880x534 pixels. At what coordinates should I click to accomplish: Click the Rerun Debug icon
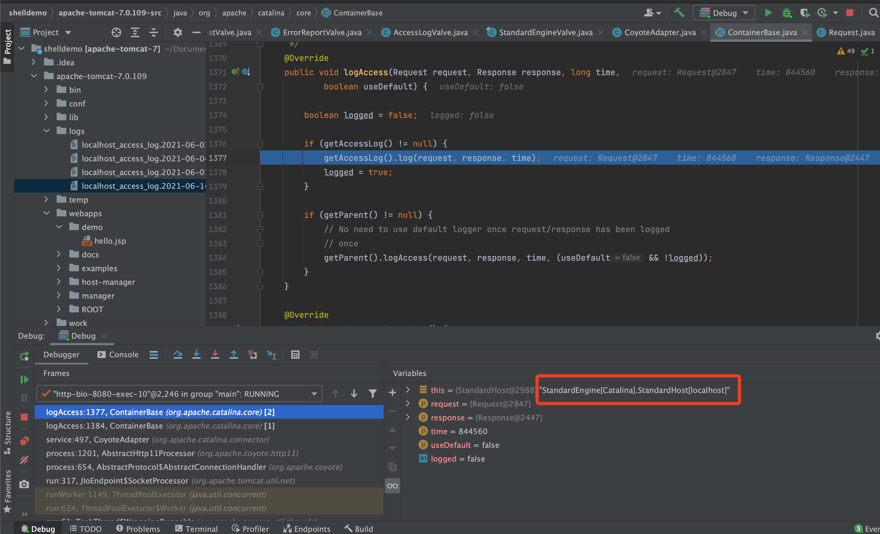24,356
